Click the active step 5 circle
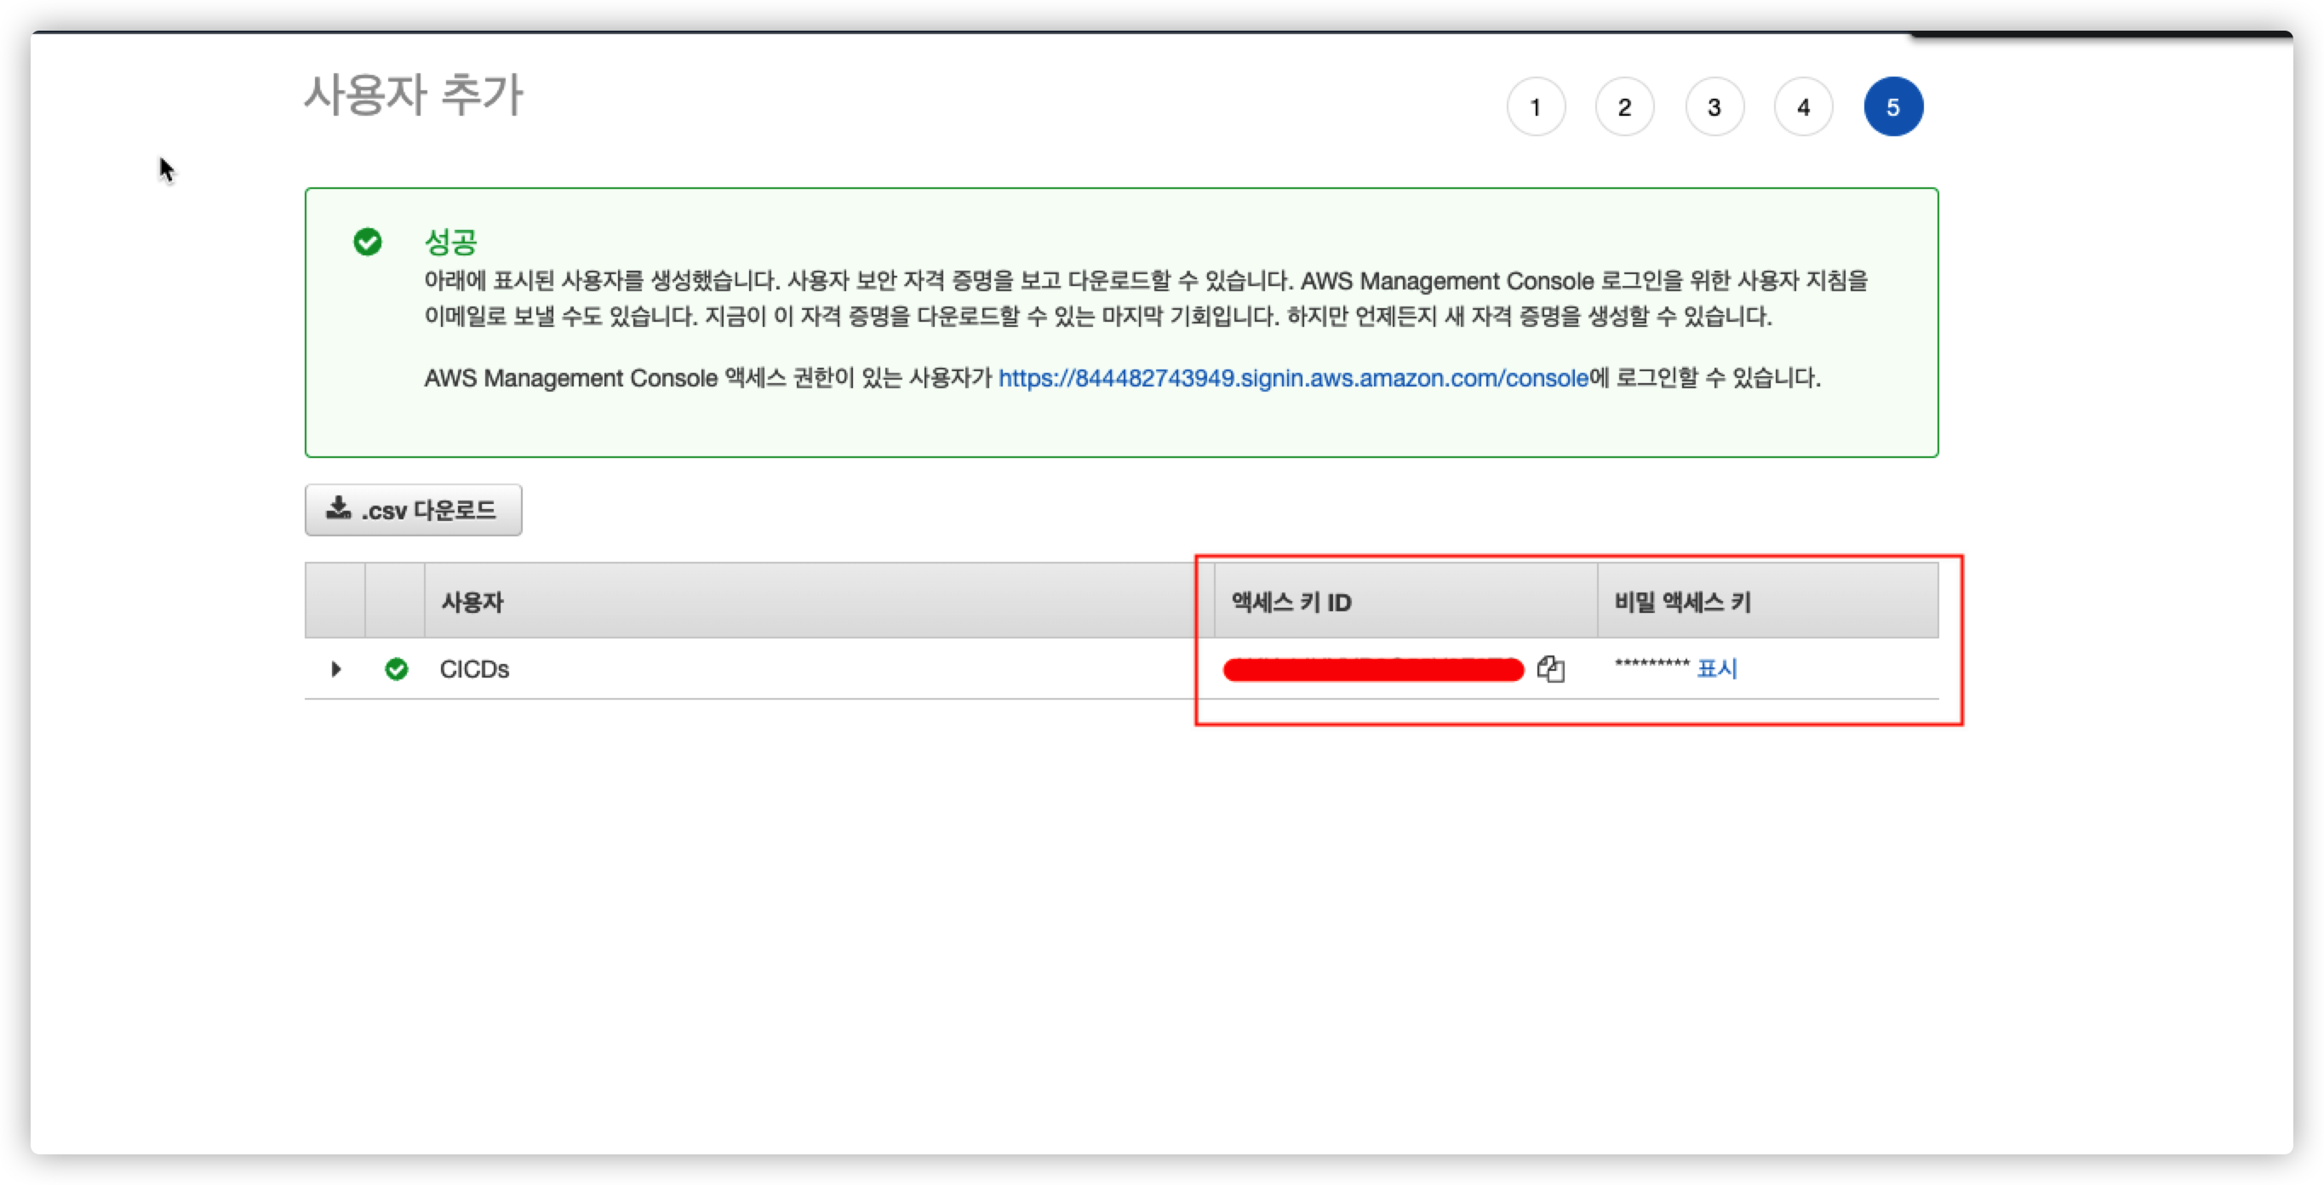The height and width of the screenshot is (1185, 2324). pyautogui.click(x=1892, y=107)
